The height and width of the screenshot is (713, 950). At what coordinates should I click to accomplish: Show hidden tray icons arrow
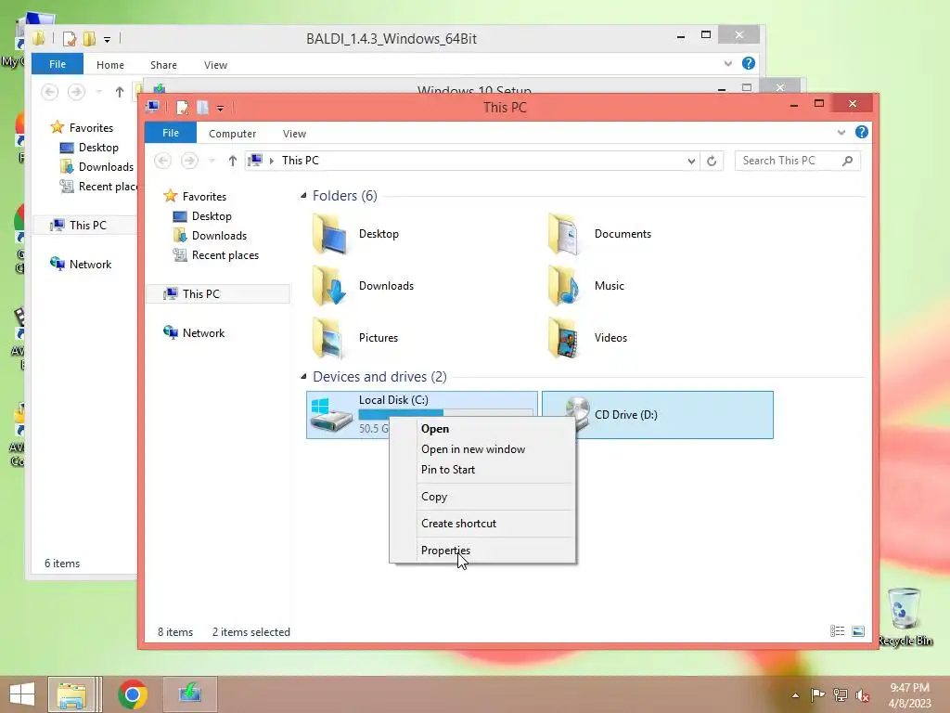[795, 695]
